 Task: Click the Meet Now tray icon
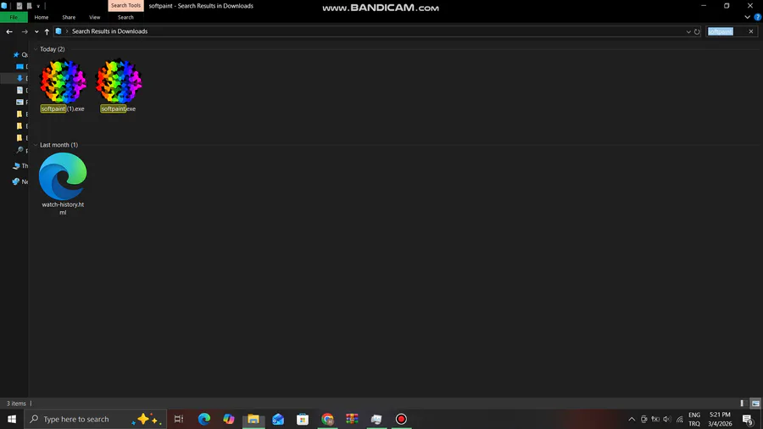coord(643,419)
